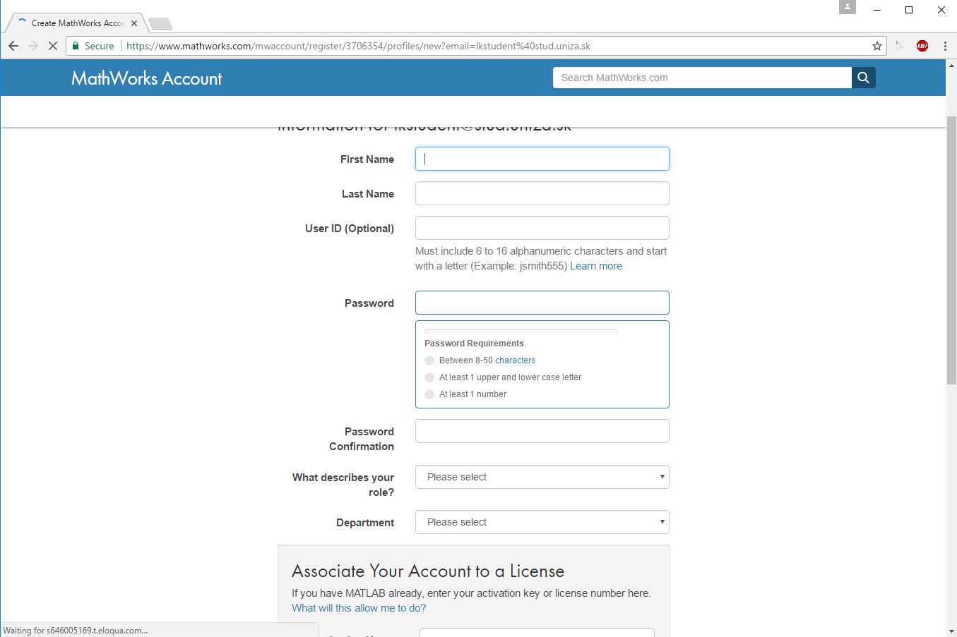Click the upper and lower case requirement indicator

[429, 377]
